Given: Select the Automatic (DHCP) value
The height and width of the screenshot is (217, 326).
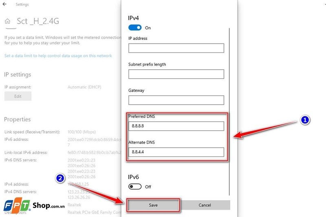Looking at the screenshot, I should click(x=84, y=87).
